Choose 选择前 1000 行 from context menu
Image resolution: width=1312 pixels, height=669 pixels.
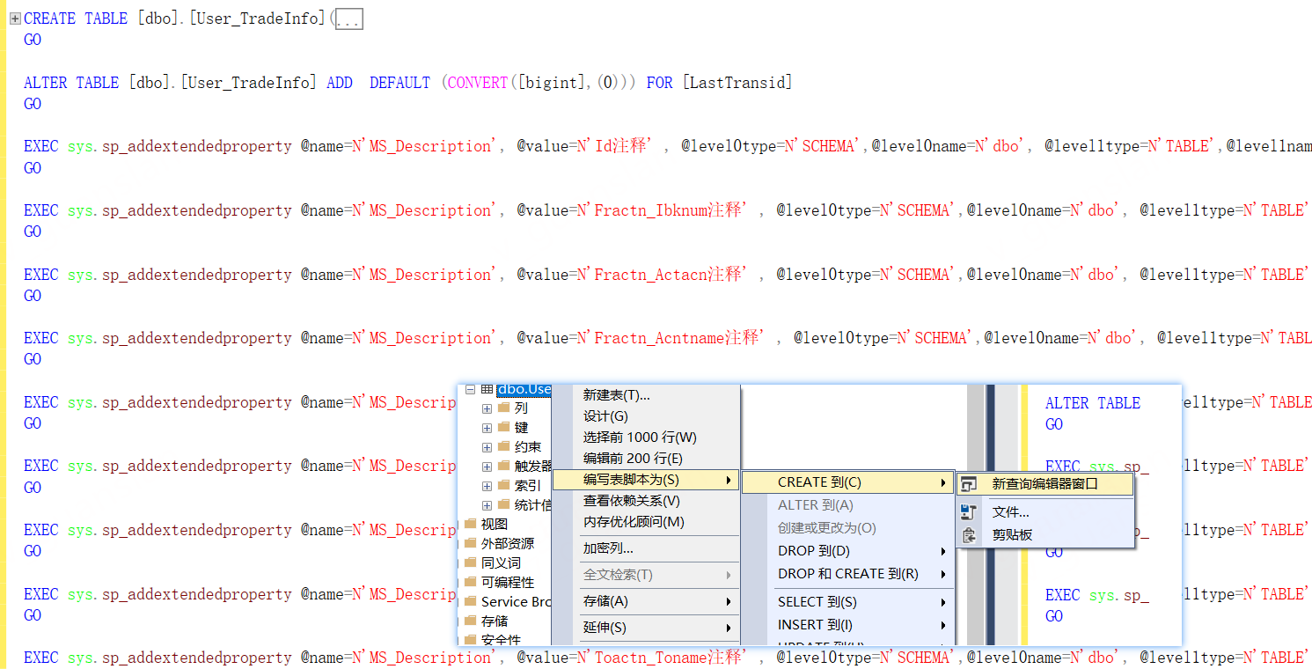pos(640,437)
